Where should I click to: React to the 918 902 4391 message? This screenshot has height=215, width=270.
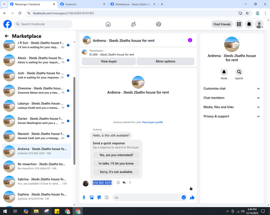118,183
